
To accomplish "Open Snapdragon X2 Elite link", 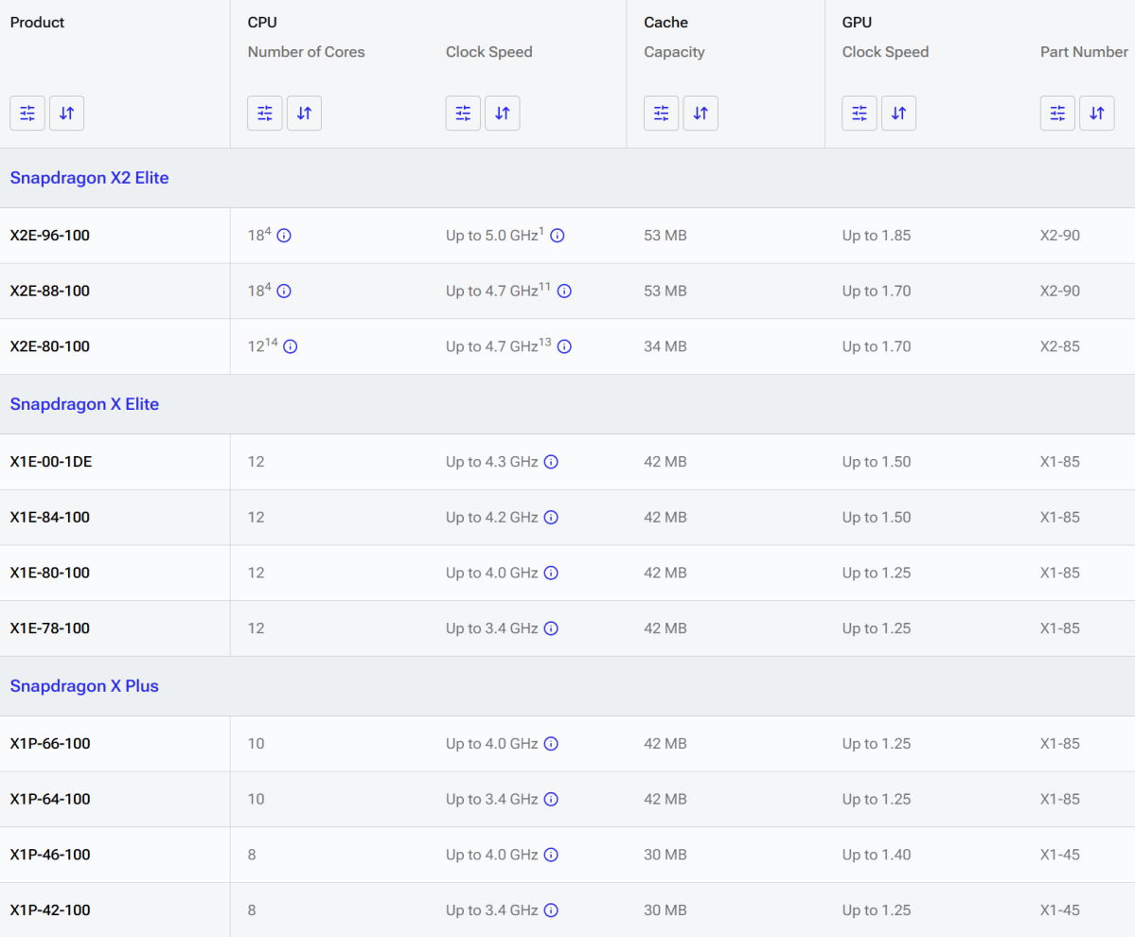I will pyautogui.click(x=89, y=178).
